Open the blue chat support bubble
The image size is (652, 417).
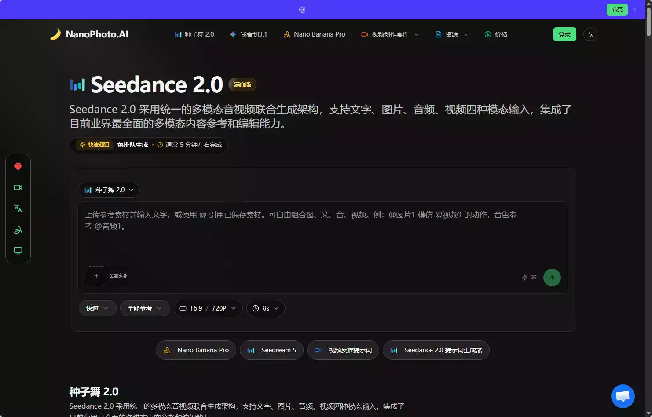[623, 396]
